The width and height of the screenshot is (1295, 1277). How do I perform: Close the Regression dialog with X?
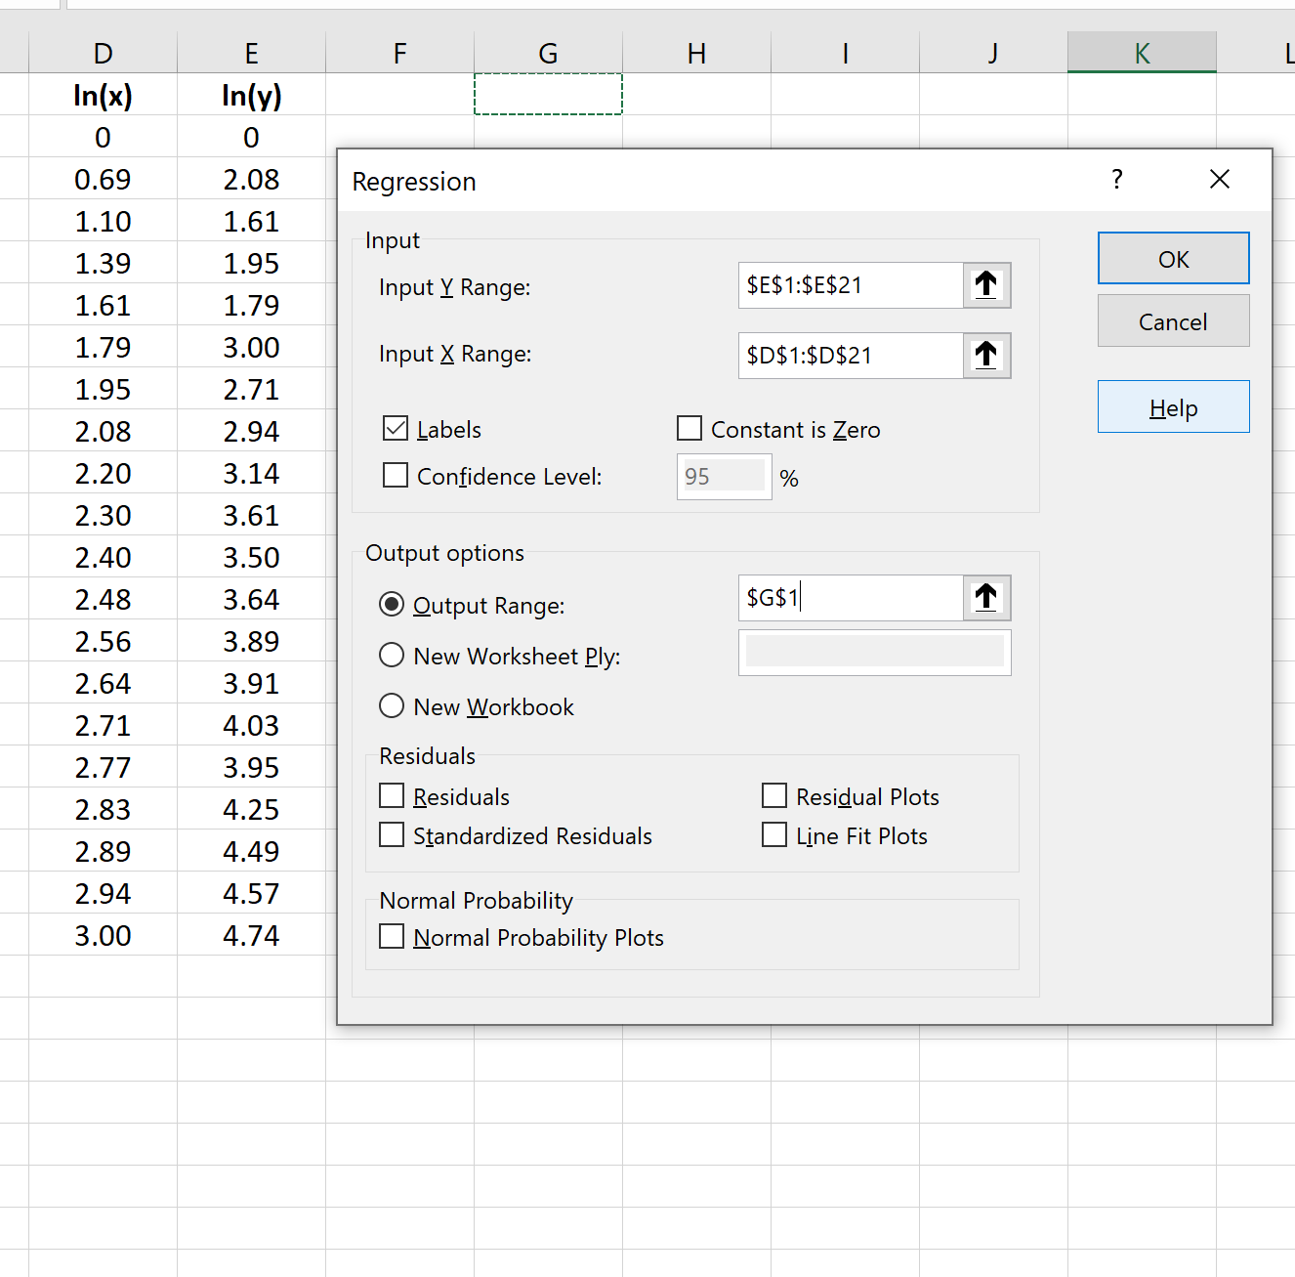[x=1220, y=179]
